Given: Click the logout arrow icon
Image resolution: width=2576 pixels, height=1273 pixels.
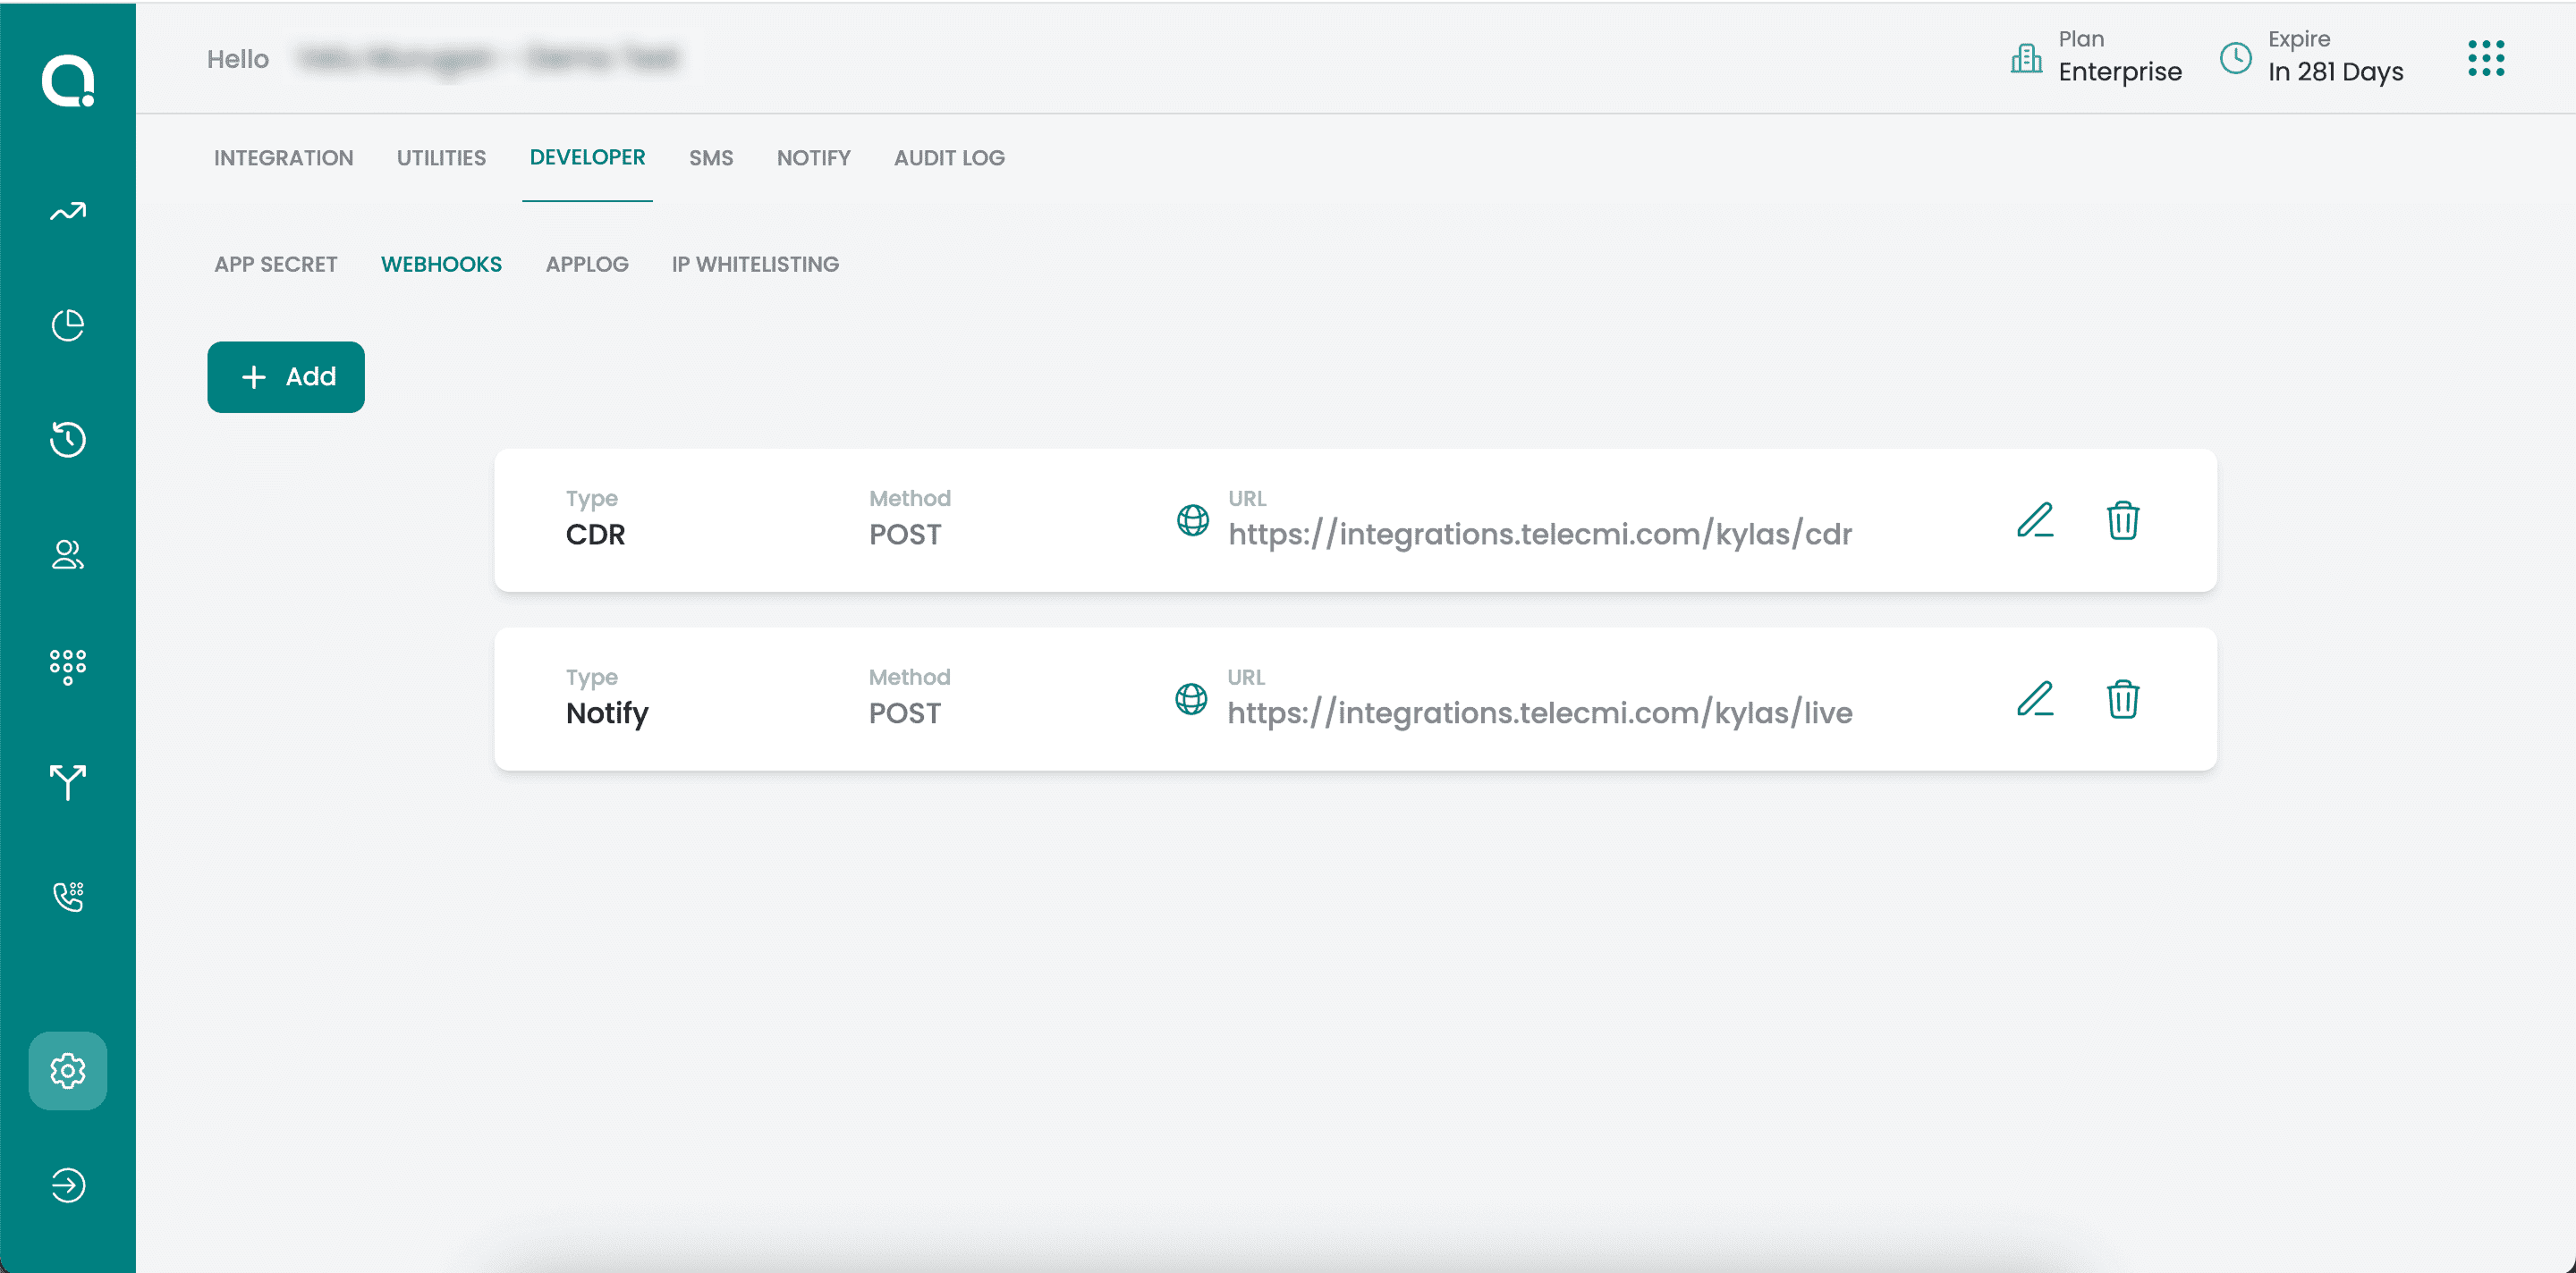Looking at the screenshot, I should coord(68,1185).
